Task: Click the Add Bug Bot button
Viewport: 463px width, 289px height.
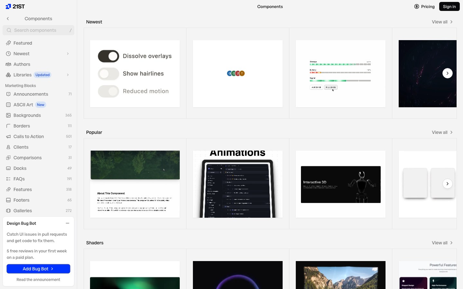Action: [38, 269]
